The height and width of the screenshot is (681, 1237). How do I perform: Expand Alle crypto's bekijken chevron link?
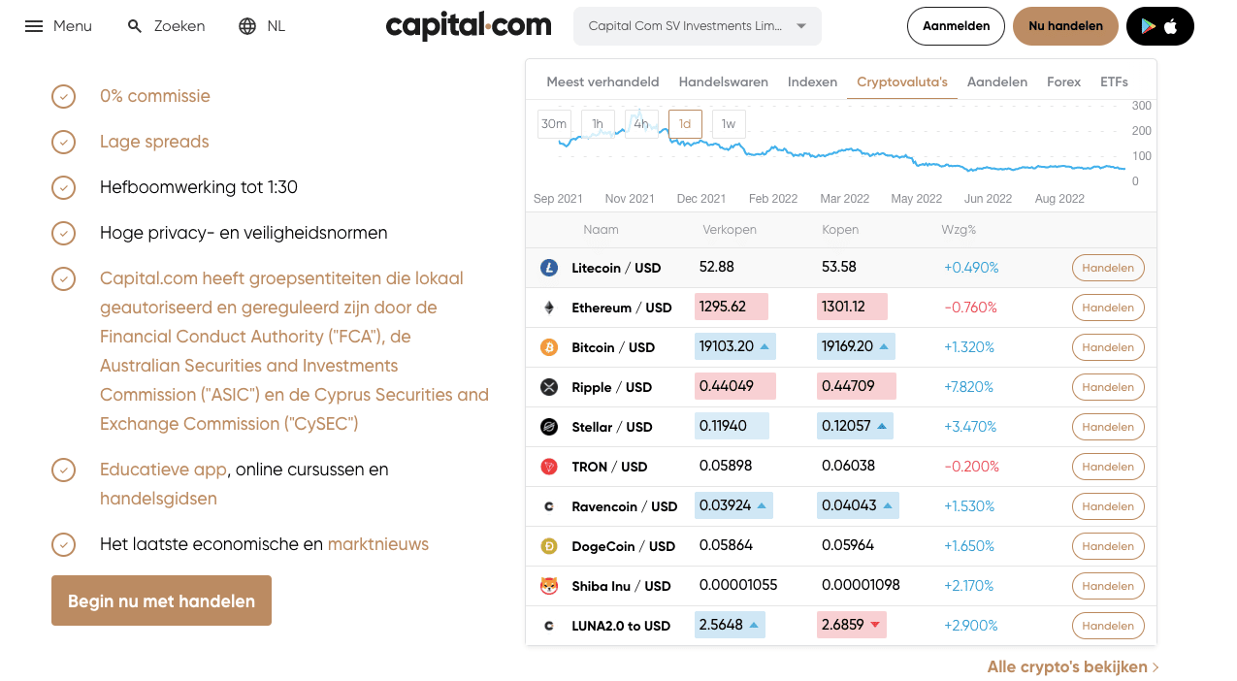[x=1156, y=667]
